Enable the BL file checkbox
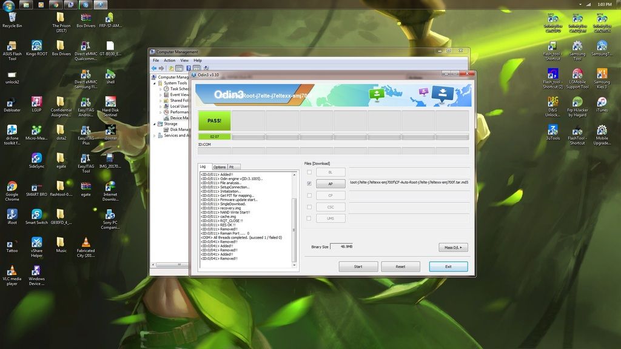 pyautogui.click(x=309, y=172)
